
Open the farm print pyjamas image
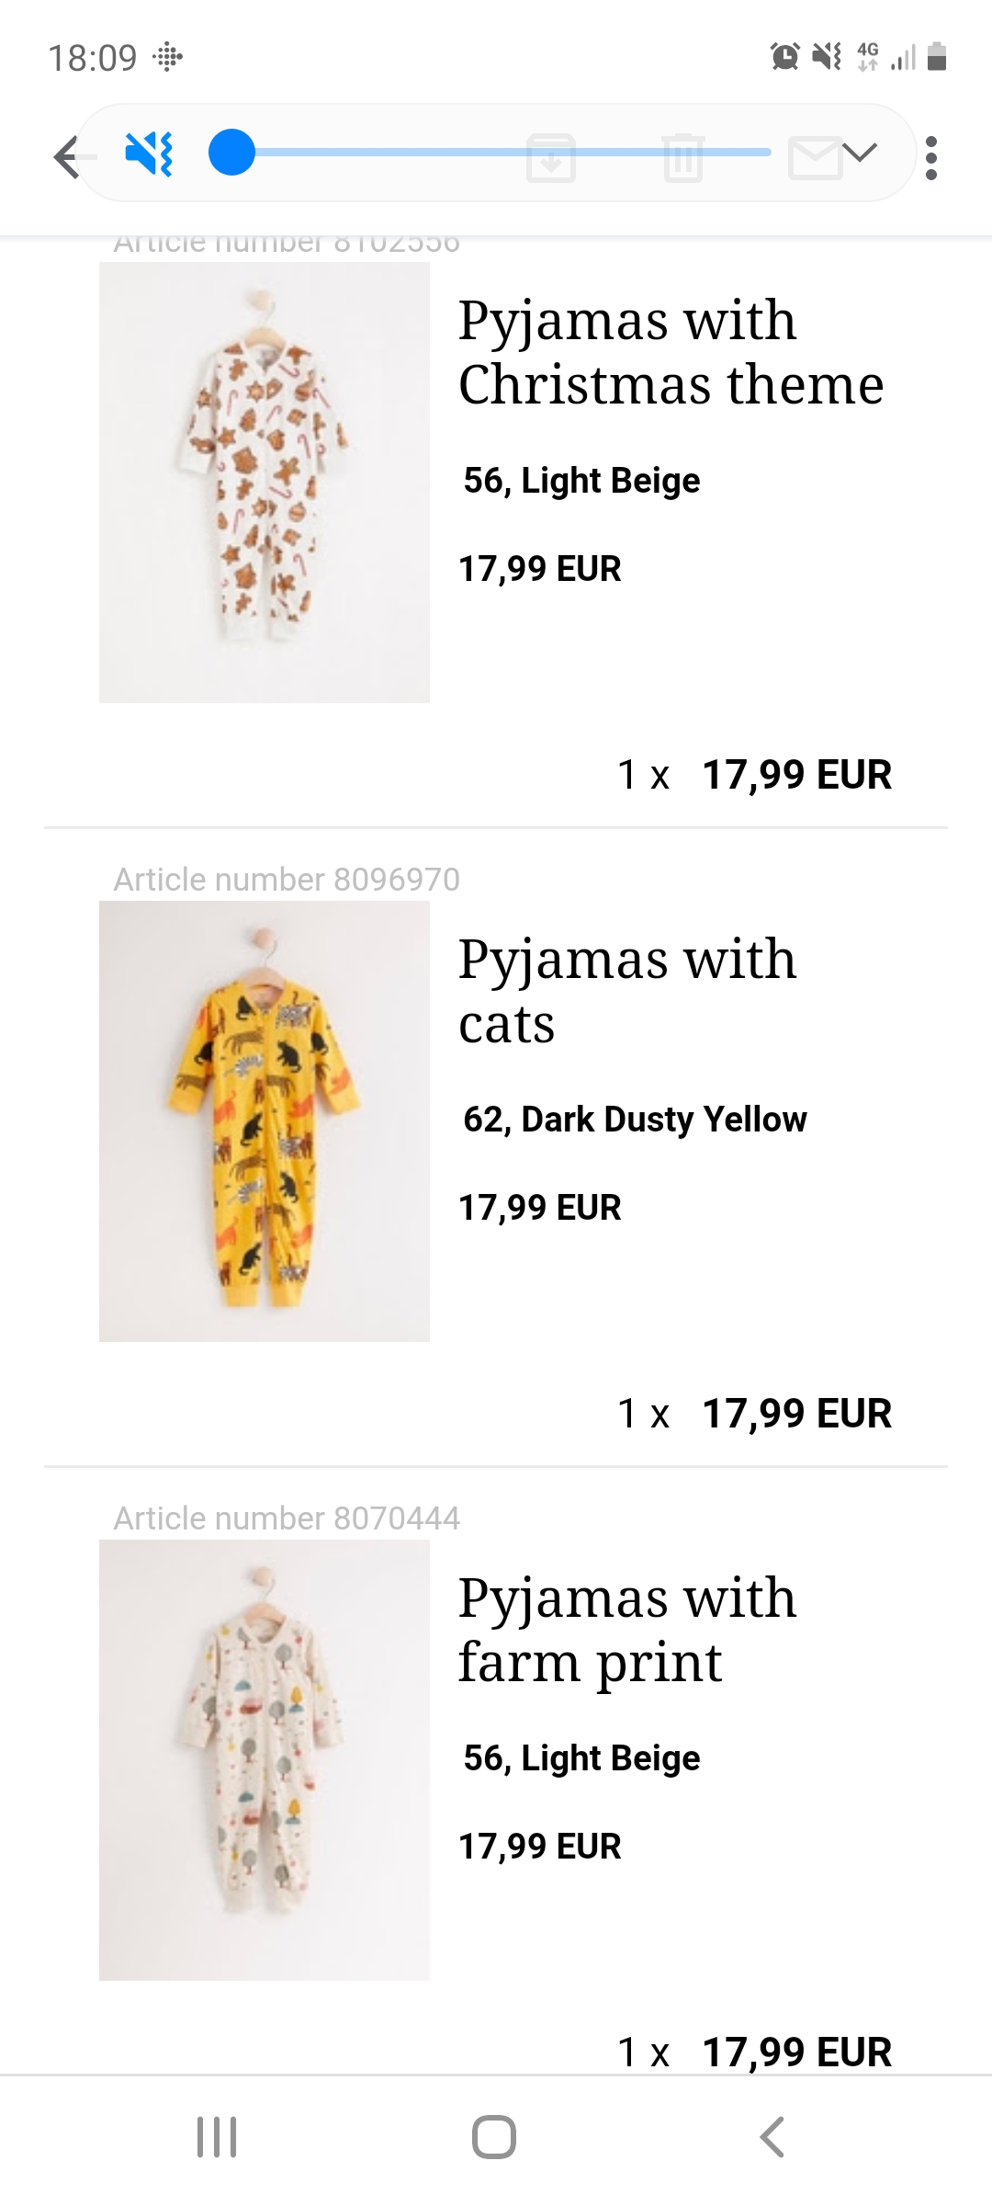tap(265, 1759)
